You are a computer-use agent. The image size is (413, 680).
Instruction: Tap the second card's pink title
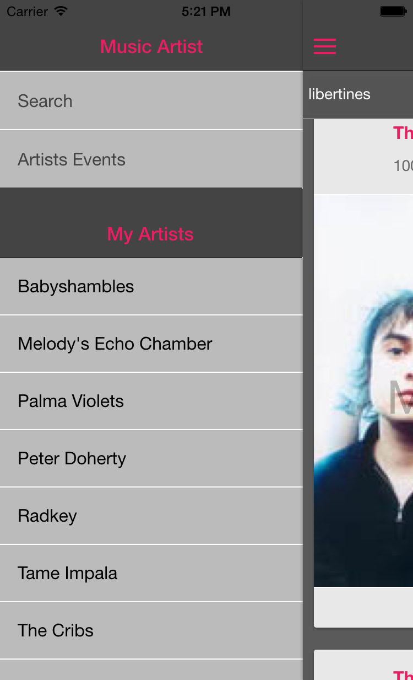click(403, 674)
